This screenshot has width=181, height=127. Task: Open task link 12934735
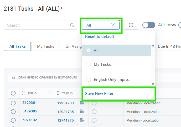coord(65,112)
